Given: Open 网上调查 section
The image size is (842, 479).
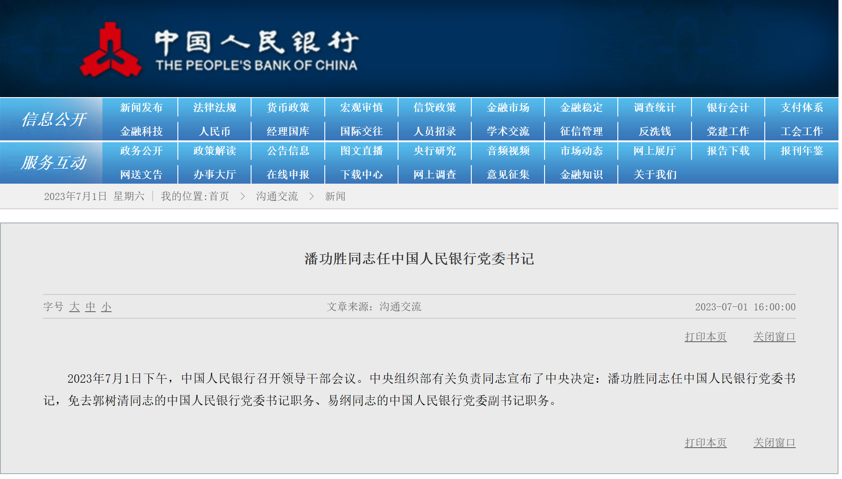Looking at the screenshot, I should 435,175.
